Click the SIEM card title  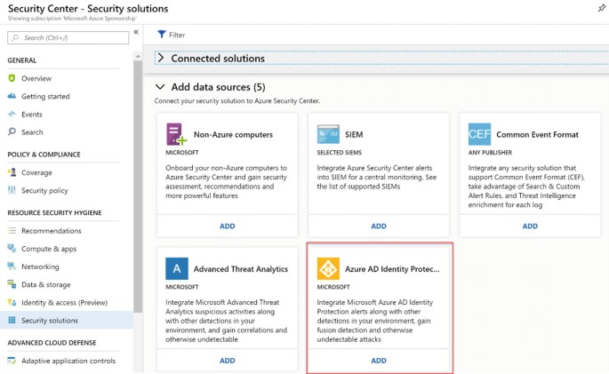(x=354, y=135)
